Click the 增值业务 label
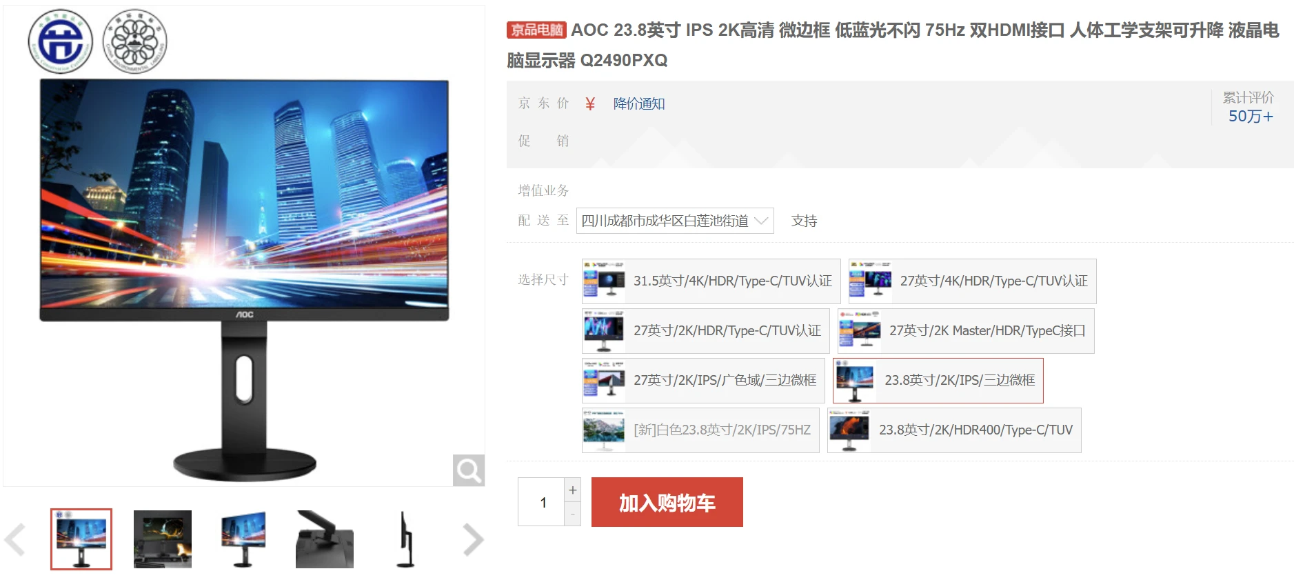This screenshot has height=580, width=1294. pos(544,190)
